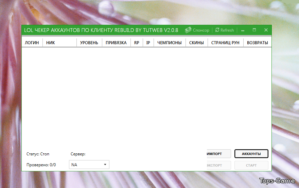Click the СКИНЫ column header
299x188 pixels.
tap(196, 43)
